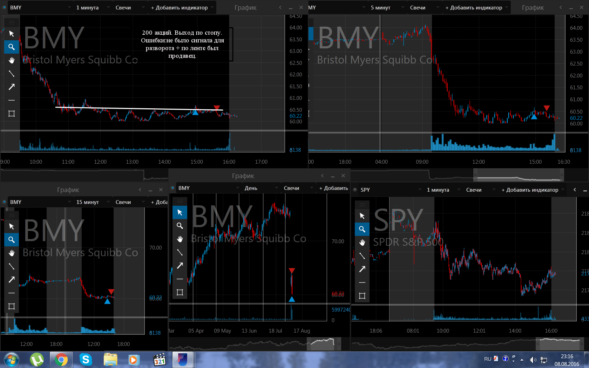Expand the Свечи chart type dropdown in SPY chart
The width and height of the screenshot is (589, 368).
tap(481, 190)
